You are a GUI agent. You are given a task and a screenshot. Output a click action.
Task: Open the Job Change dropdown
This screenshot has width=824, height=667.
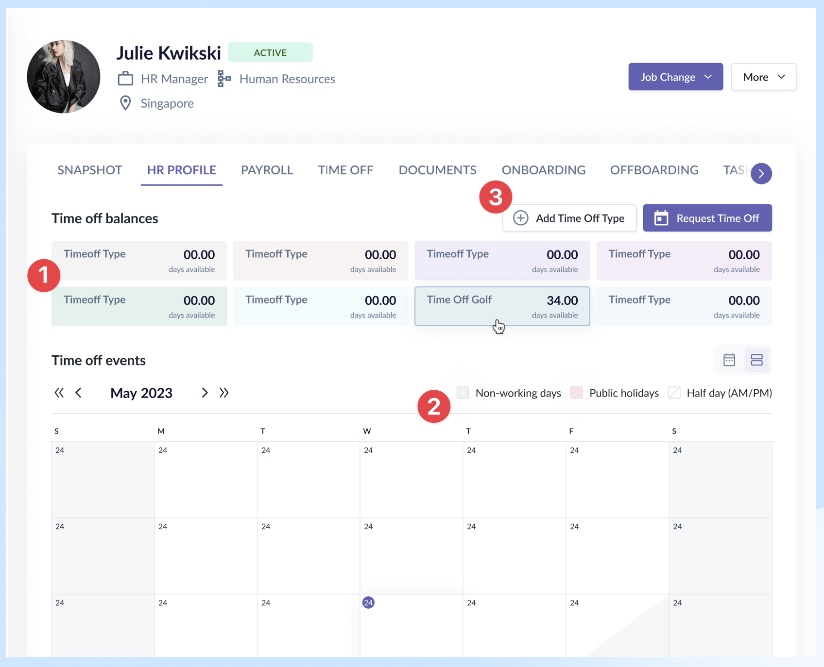(x=675, y=77)
